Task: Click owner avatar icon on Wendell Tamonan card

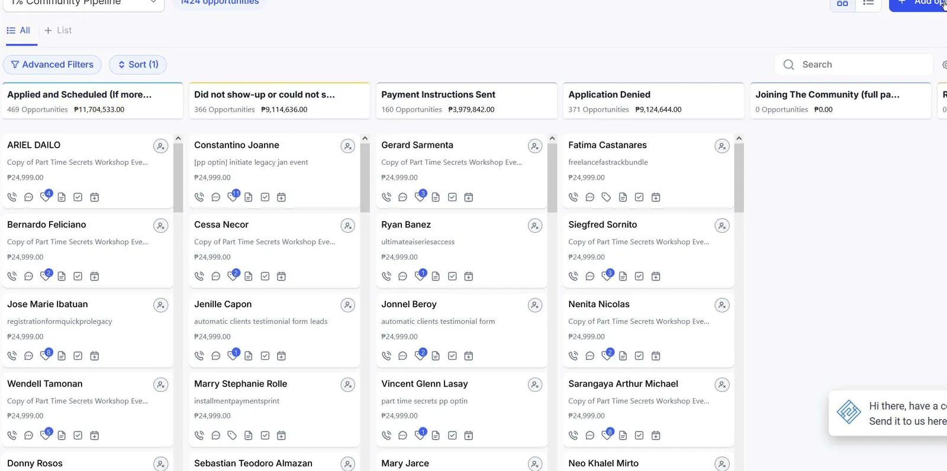Action: (x=160, y=385)
